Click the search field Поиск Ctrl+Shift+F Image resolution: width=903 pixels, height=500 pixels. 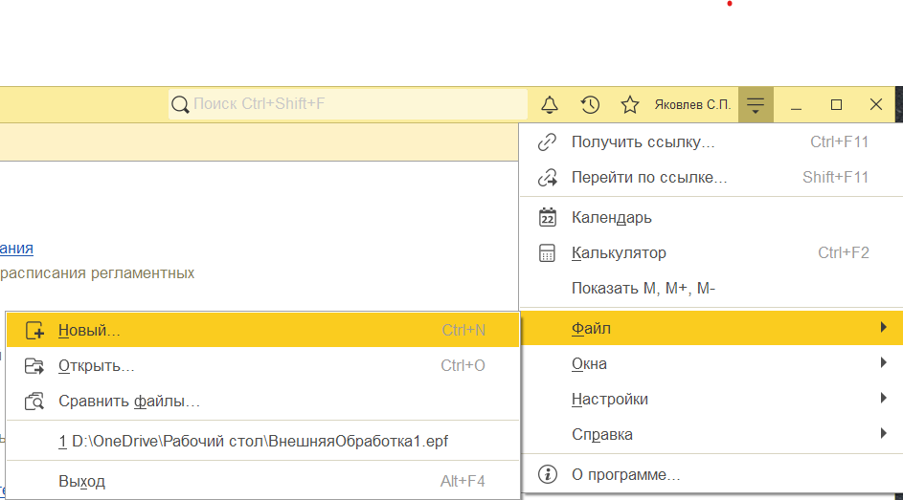[349, 104]
